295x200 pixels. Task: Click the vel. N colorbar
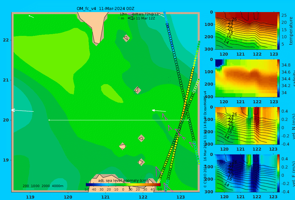pyautogui.click(x=278, y=126)
